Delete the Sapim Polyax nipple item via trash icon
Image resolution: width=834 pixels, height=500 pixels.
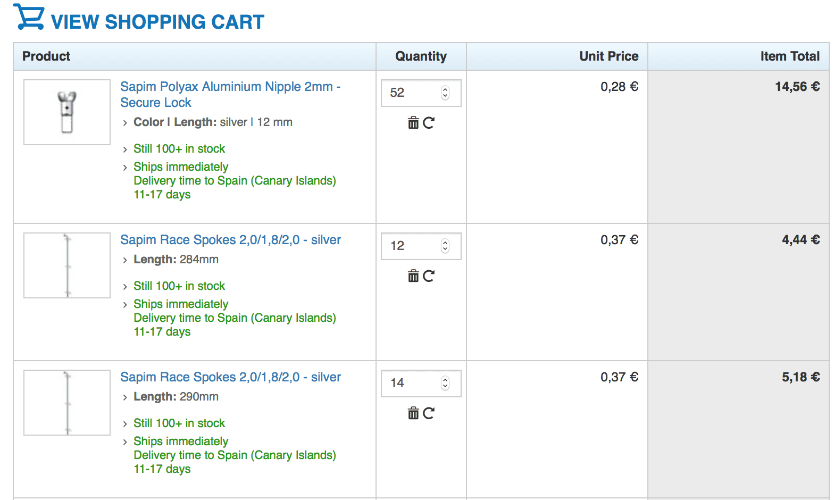pos(413,123)
